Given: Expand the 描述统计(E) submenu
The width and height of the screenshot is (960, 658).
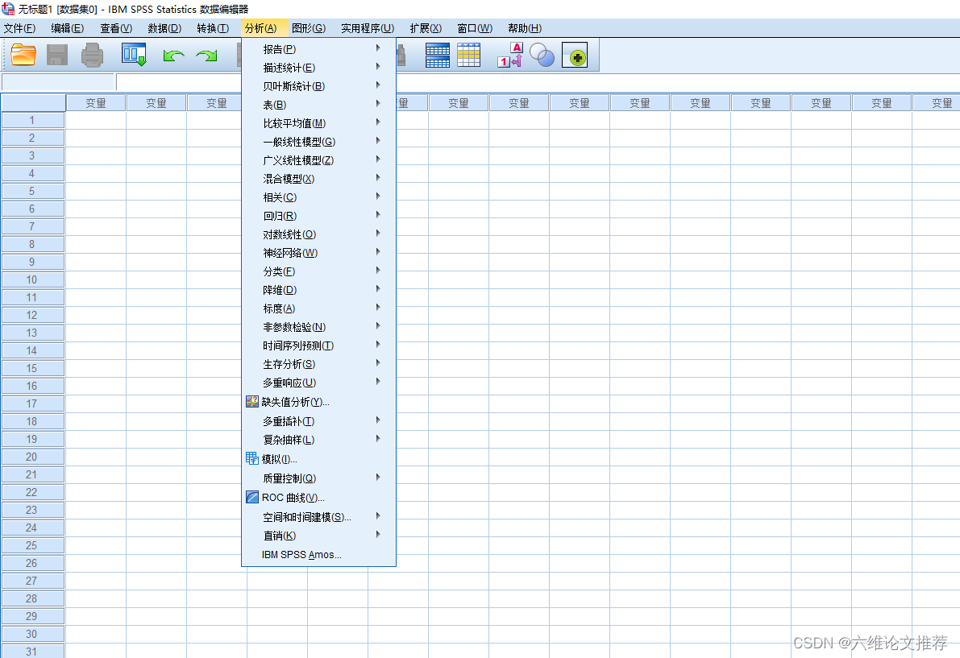Looking at the screenshot, I should (319, 68).
